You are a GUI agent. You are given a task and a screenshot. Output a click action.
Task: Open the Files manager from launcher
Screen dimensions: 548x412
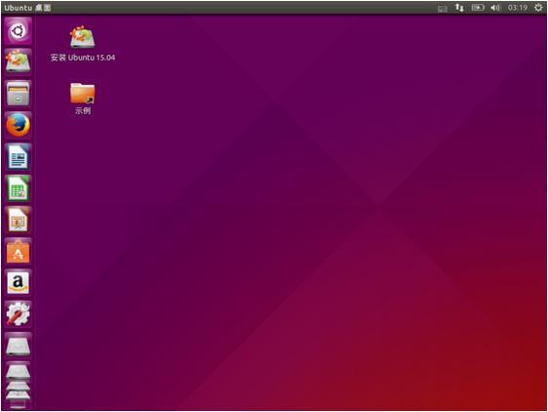point(18,94)
